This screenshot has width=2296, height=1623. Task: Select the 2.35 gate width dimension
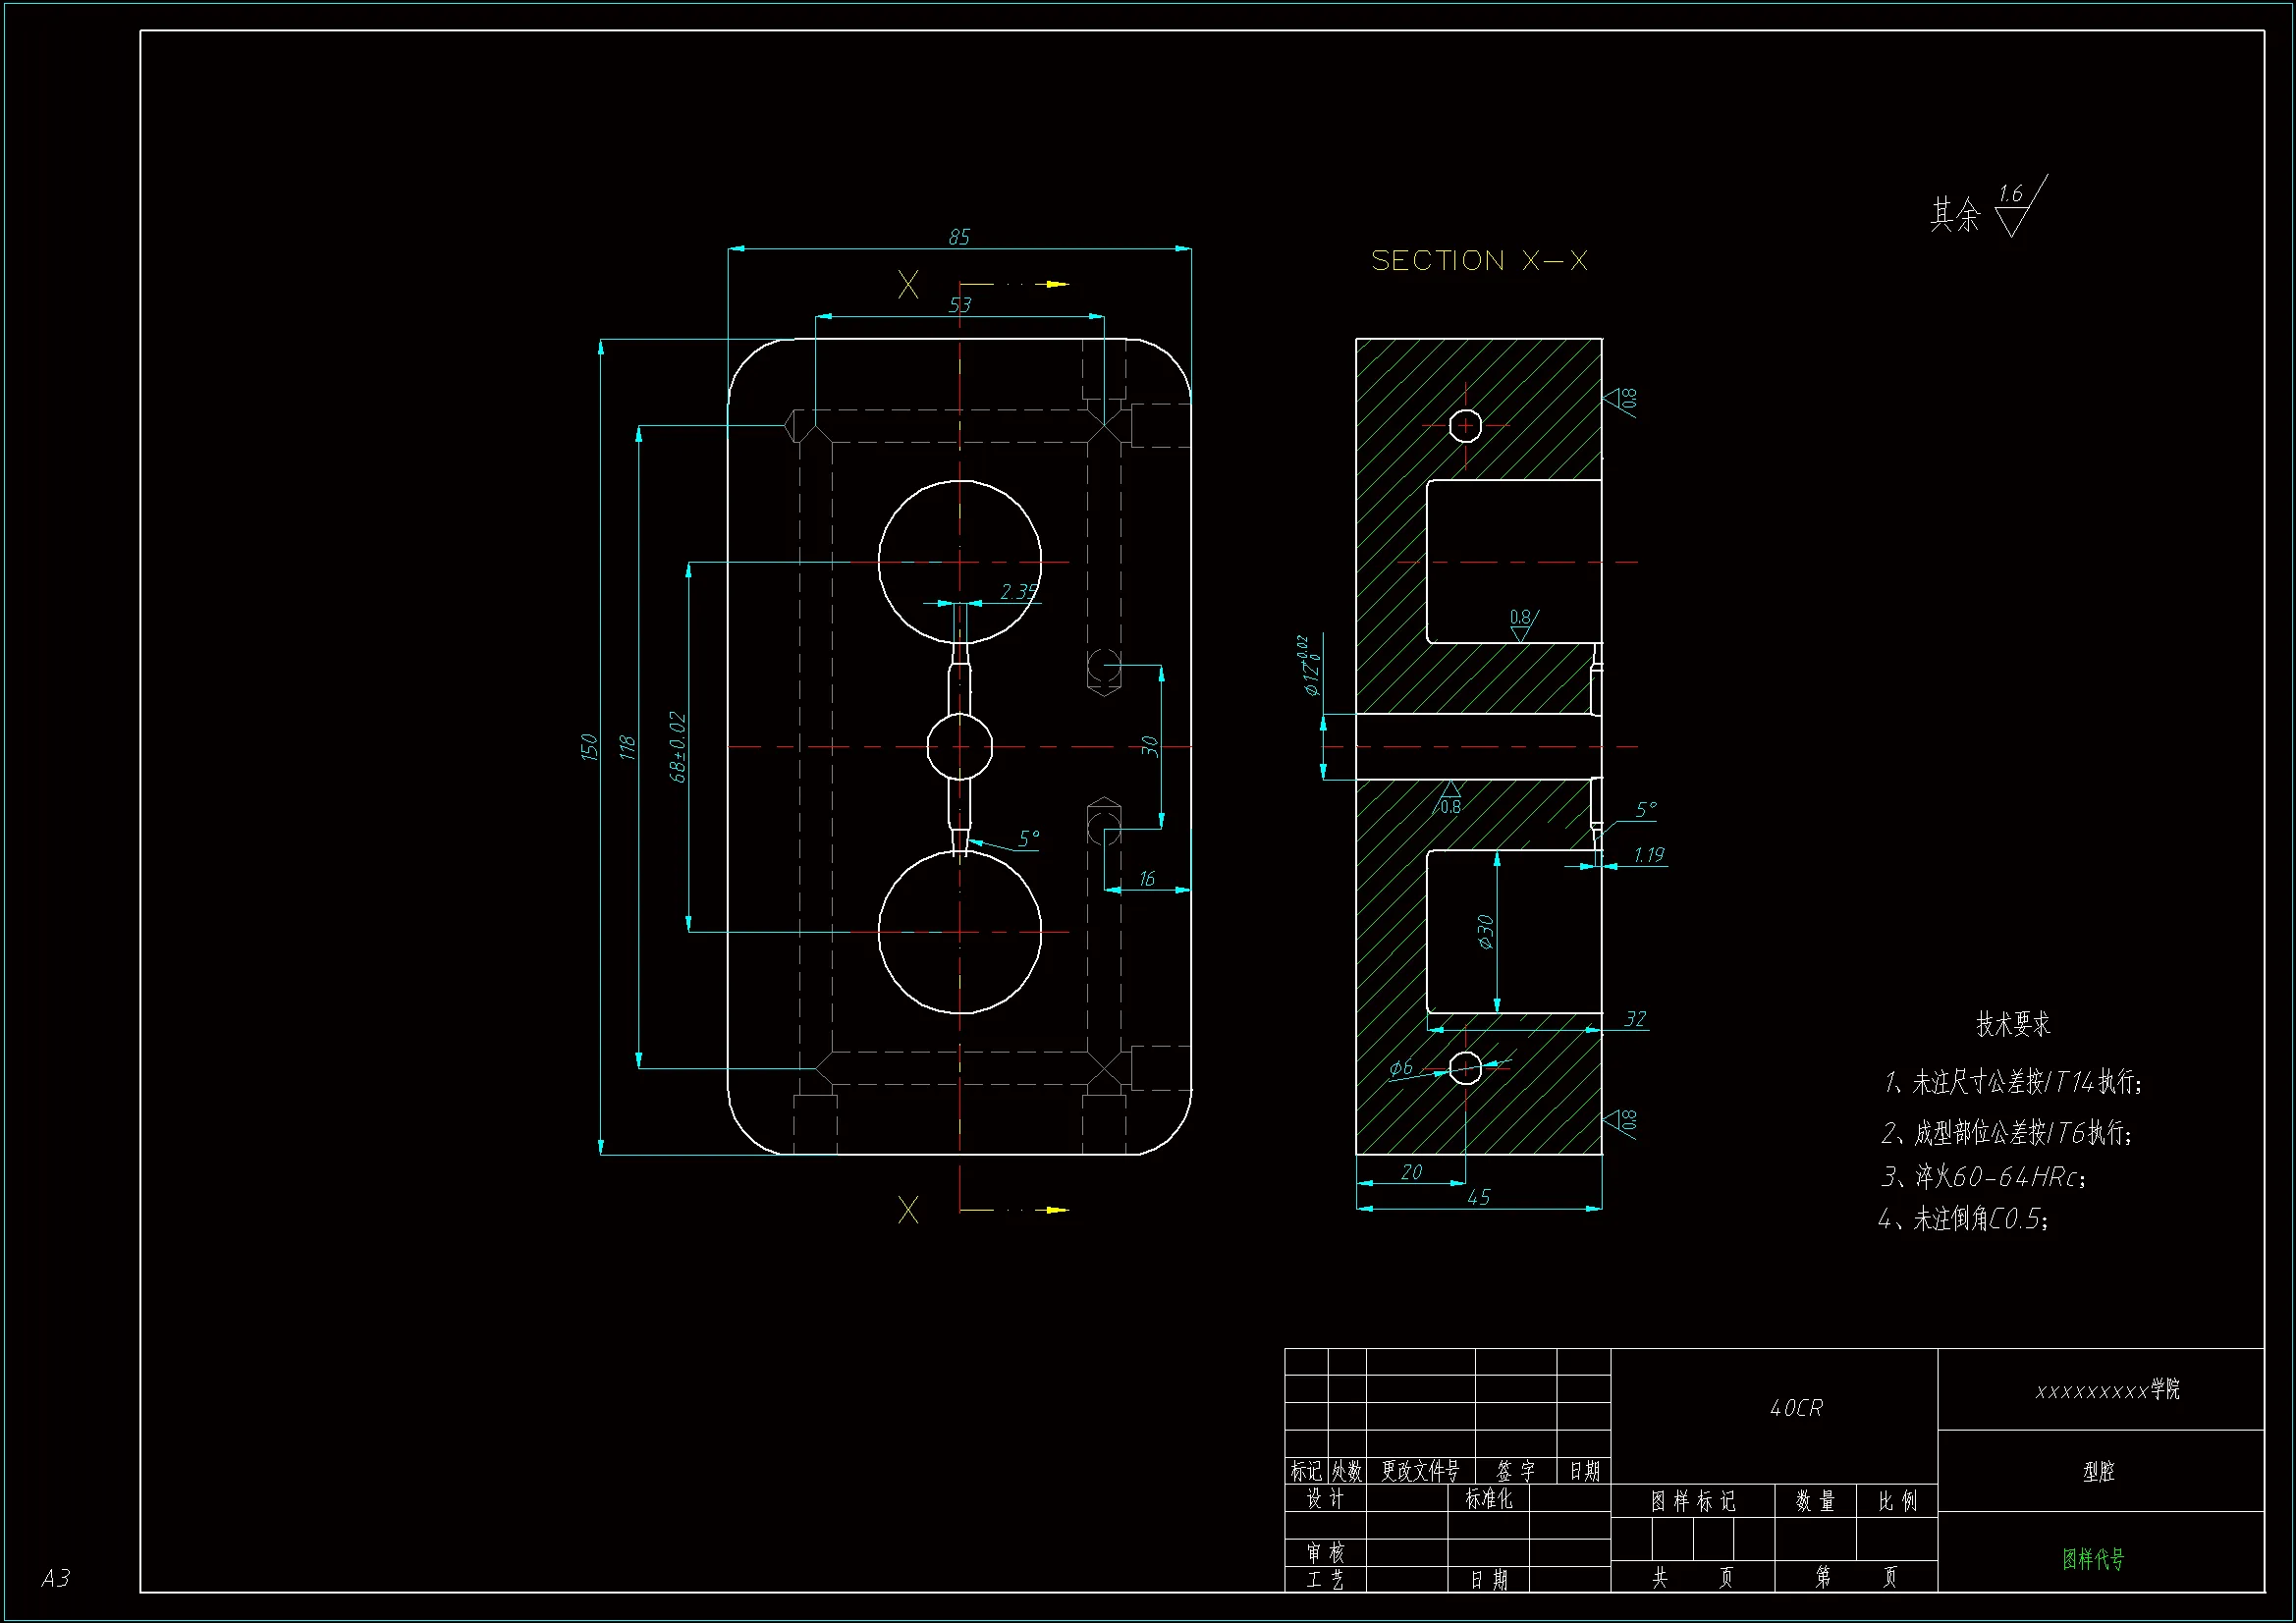(x=1018, y=592)
